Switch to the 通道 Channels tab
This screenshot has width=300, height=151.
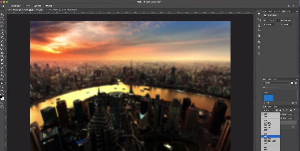[270, 106]
